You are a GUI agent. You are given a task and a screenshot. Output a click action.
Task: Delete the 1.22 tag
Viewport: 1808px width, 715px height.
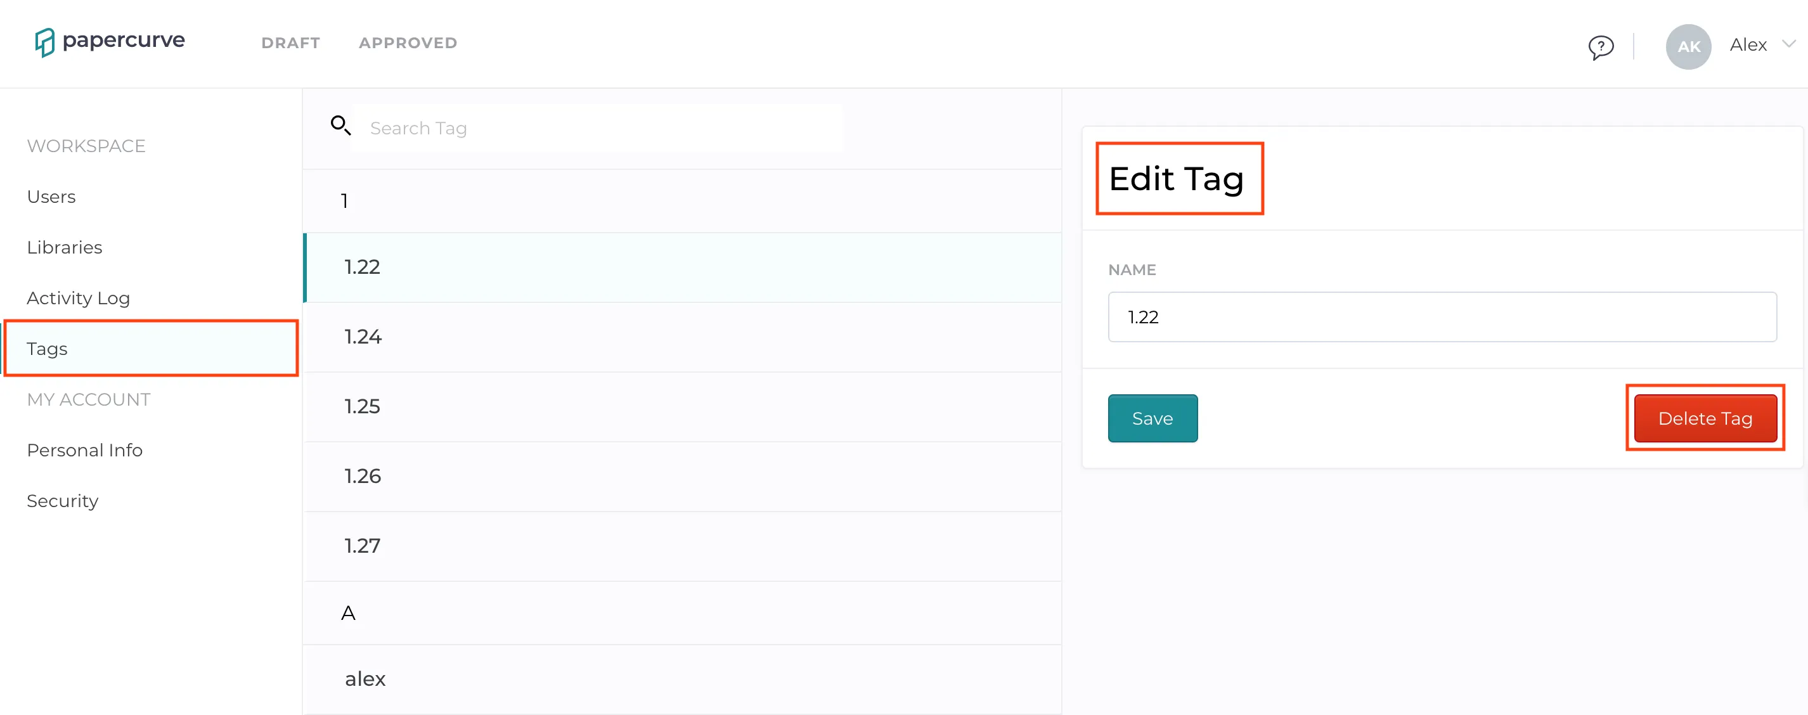click(1705, 418)
